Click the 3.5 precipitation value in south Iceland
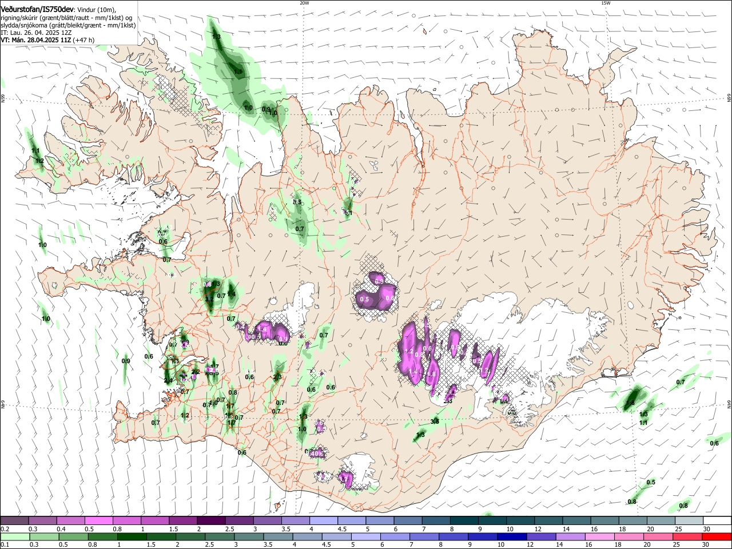The width and height of the screenshot is (732, 549). tap(435, 421)
